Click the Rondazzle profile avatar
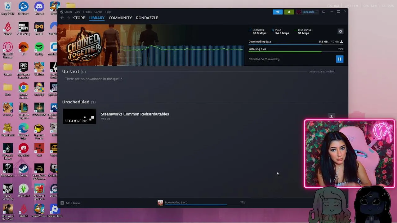 (x=298, y=12)
